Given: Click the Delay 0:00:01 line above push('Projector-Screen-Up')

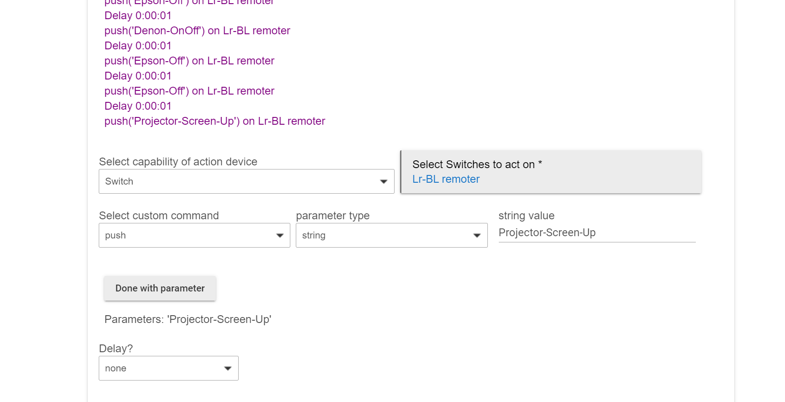Looking at the screenshot, I should (x=138, y=106).
